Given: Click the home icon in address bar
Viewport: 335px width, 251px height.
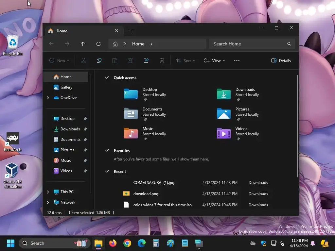Looking at the screenshot, I should point(115,44).
